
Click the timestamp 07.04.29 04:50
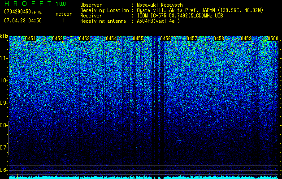pos(23,20)
